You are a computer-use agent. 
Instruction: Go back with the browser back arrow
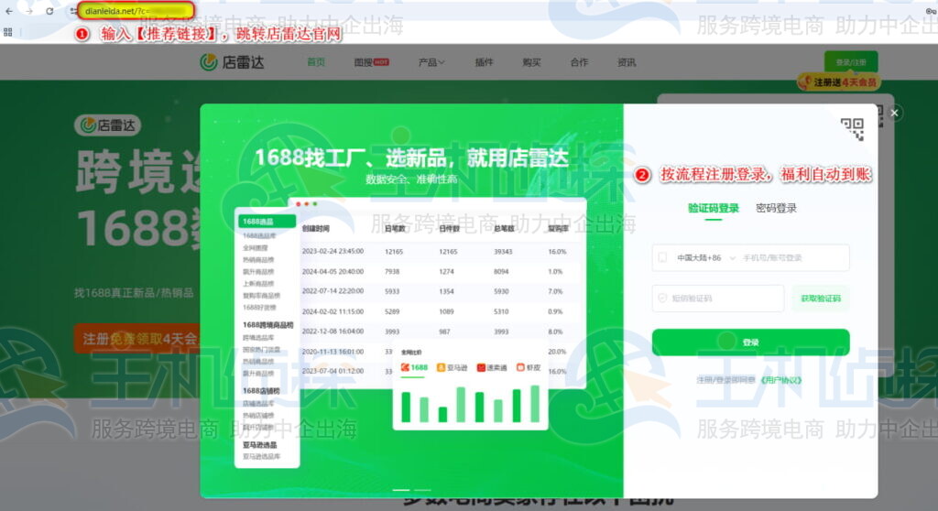click(x=9, y=11)
